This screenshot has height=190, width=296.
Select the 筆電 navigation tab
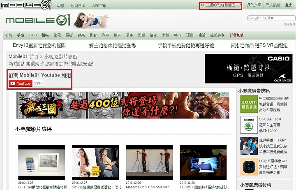[x=57, y=35]
